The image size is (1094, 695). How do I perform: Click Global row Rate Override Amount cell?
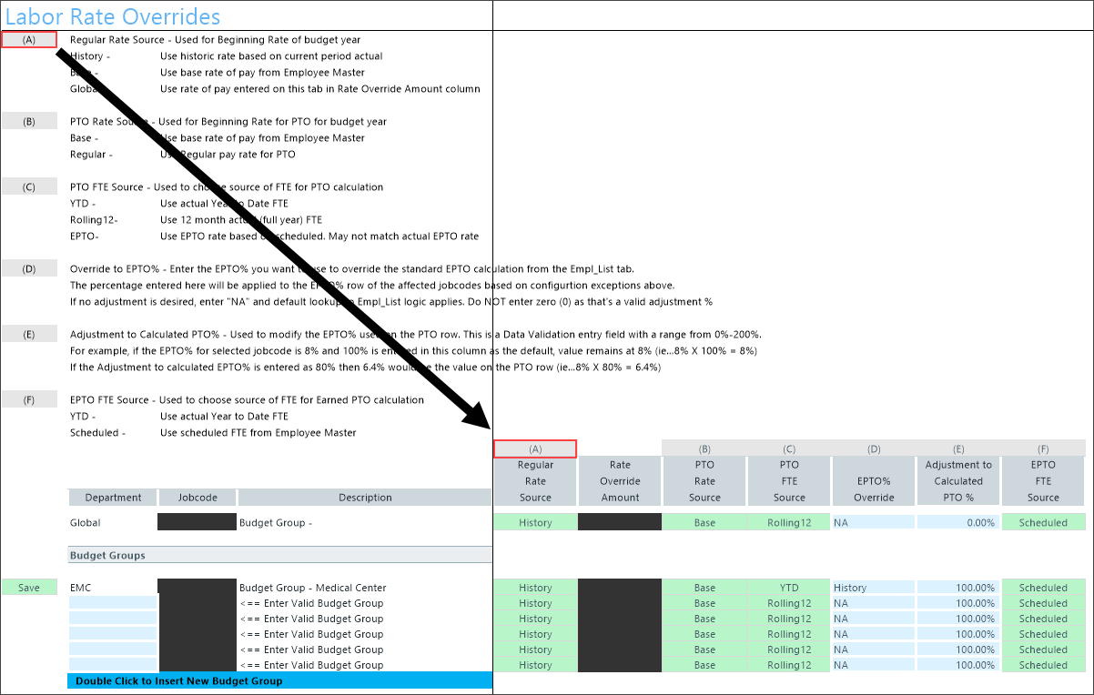pos(620,522)
